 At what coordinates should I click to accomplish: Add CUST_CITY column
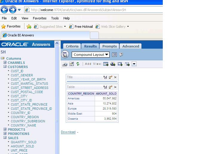[19, 96]
